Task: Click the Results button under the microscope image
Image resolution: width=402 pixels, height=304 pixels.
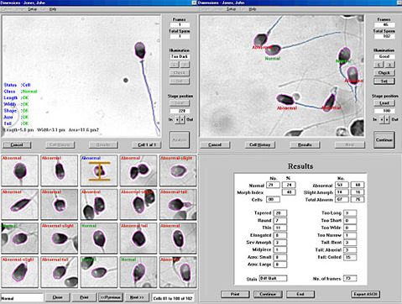Action: (305, 144)
